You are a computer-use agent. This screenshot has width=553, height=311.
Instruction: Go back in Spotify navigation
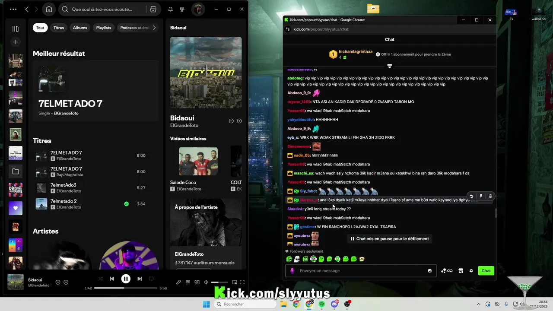pos(27,9)
